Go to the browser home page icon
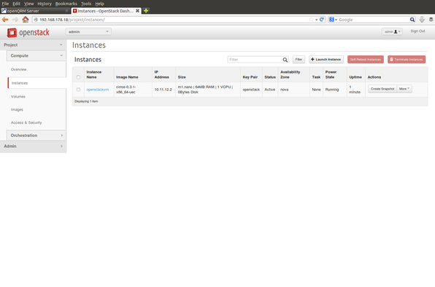435x287 pixels. [x=26, y=20]
